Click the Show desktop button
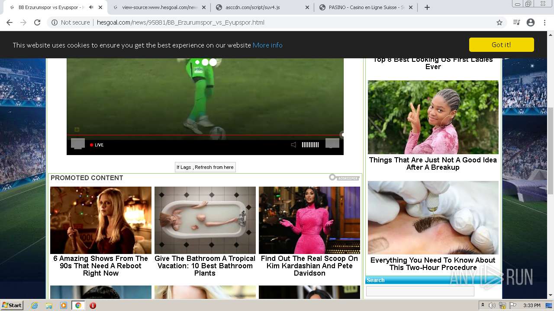Viewport: 554px width, 311px height. point(550,305)
